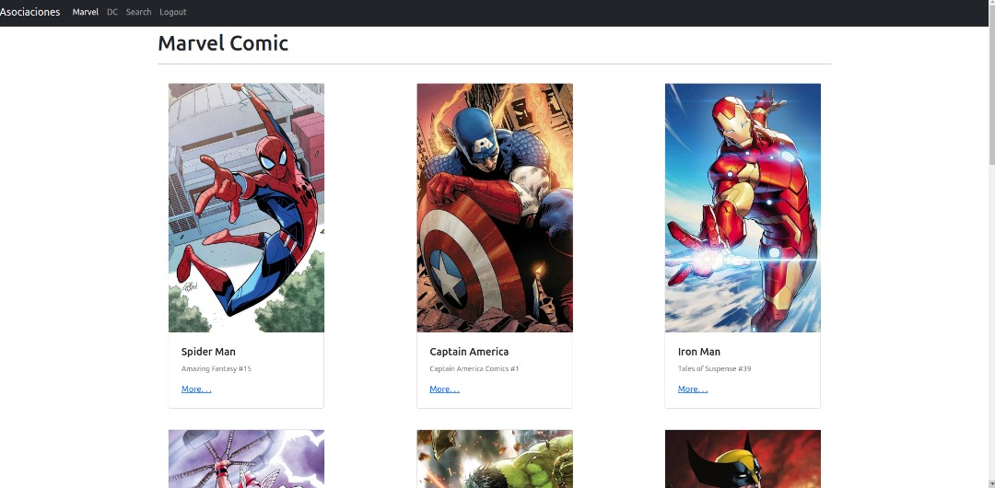995x488 pixels.
Task: Open the purple lightning cover thumbnail
Action: [246, 459]
